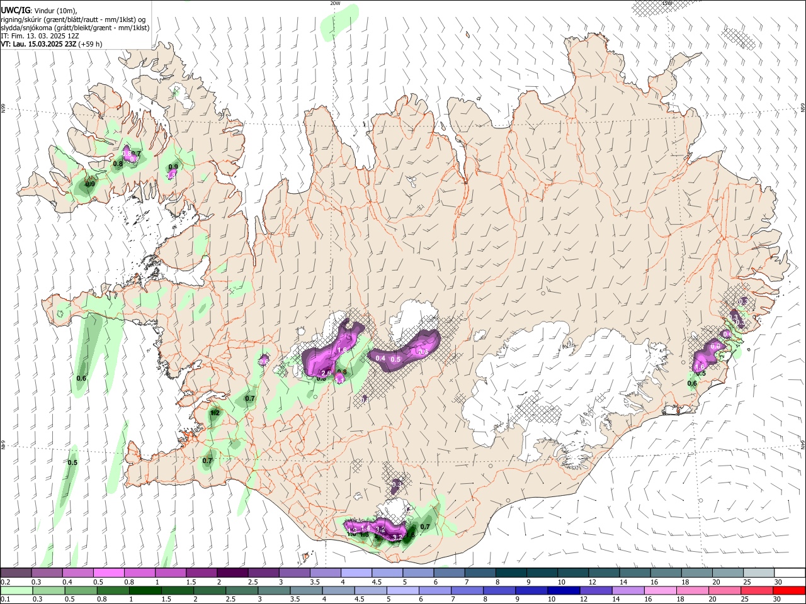Click the 15W longitude label
The image size is (806, 604).
667,3
